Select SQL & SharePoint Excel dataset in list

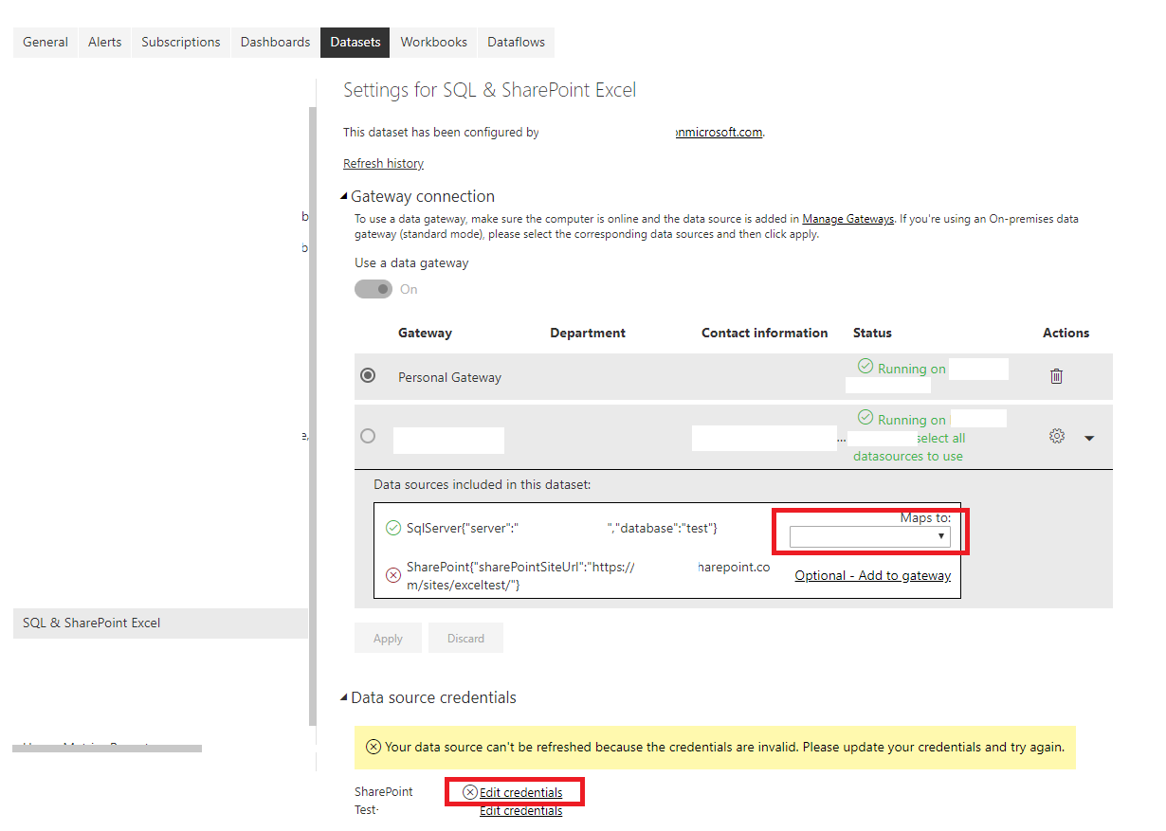tap(160, 623)
